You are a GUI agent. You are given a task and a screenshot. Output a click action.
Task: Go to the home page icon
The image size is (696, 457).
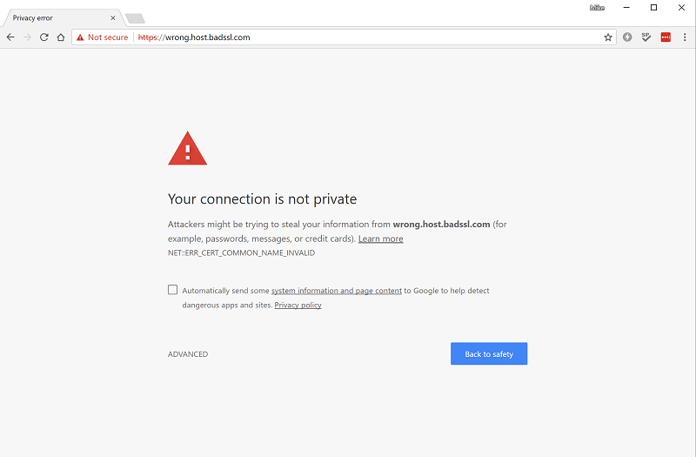61,37
